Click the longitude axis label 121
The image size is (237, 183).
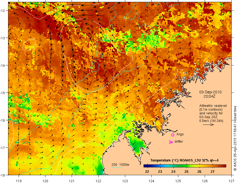point(72,181)
